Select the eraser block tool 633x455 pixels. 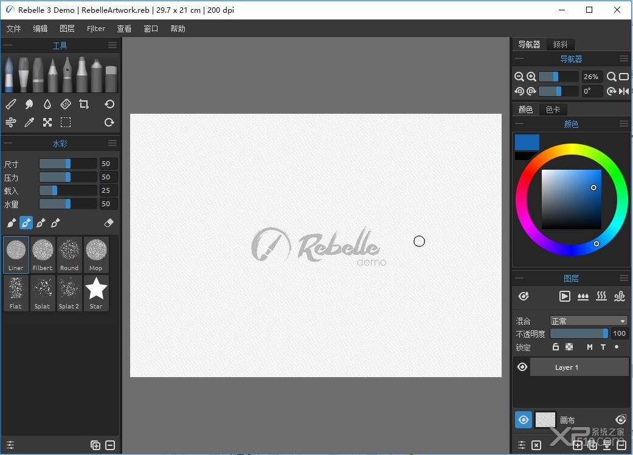111,78
